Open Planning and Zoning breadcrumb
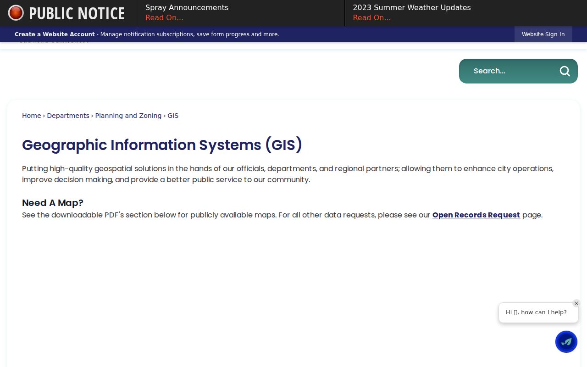This screenshot has height=367, width=587. (x=128, y=116)
